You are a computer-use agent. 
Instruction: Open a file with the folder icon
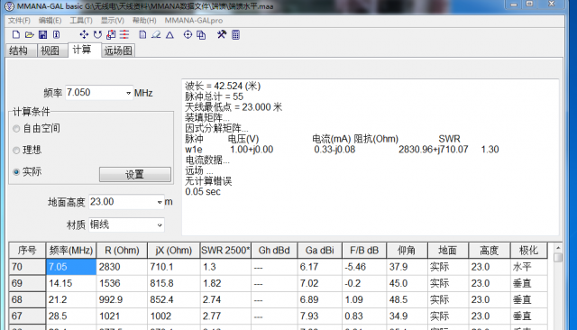(30, 35)
